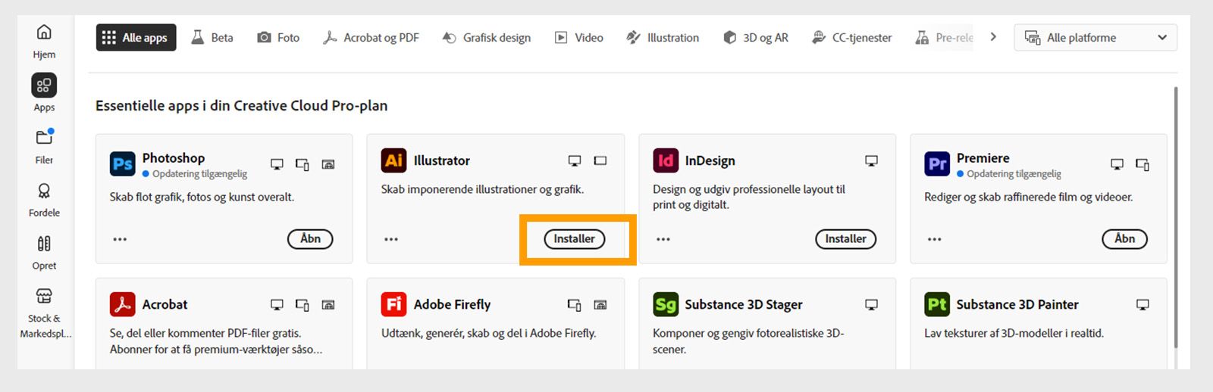1213x392 pixels.
Task: Click Photoshop's web platform icon
Action: click(x=328, y=164)
